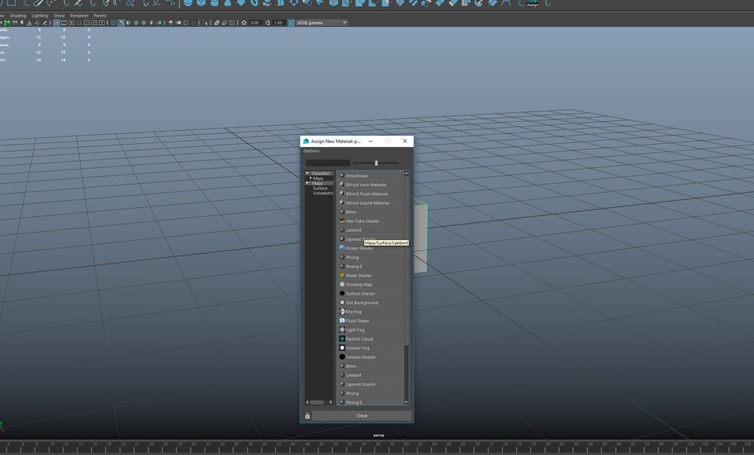Viewport: 754px width, 455px height.
Task: Toggle the lock icon beside Close
Action: click(x=307, y=416)
